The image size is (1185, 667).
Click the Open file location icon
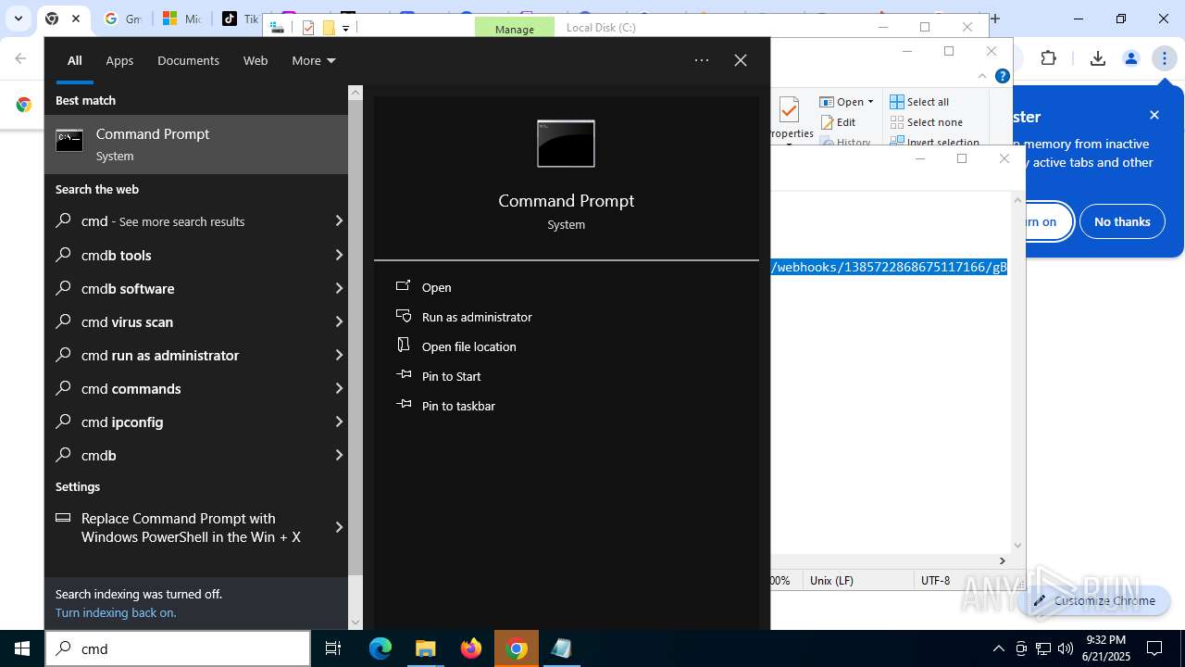(404, 346)
